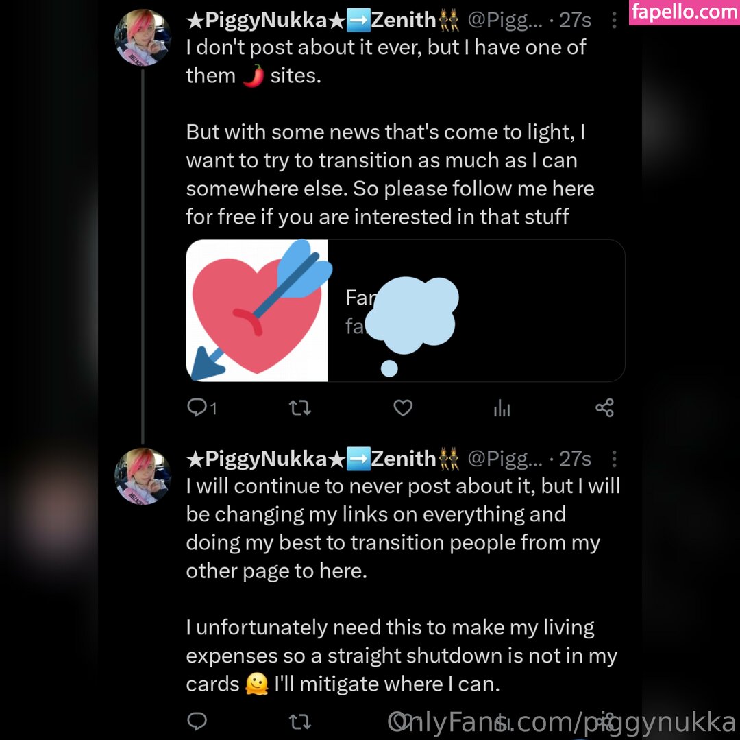Reply to the second tweet
Image resolution: width=740 pixels, height=740 pixels.
197,721
